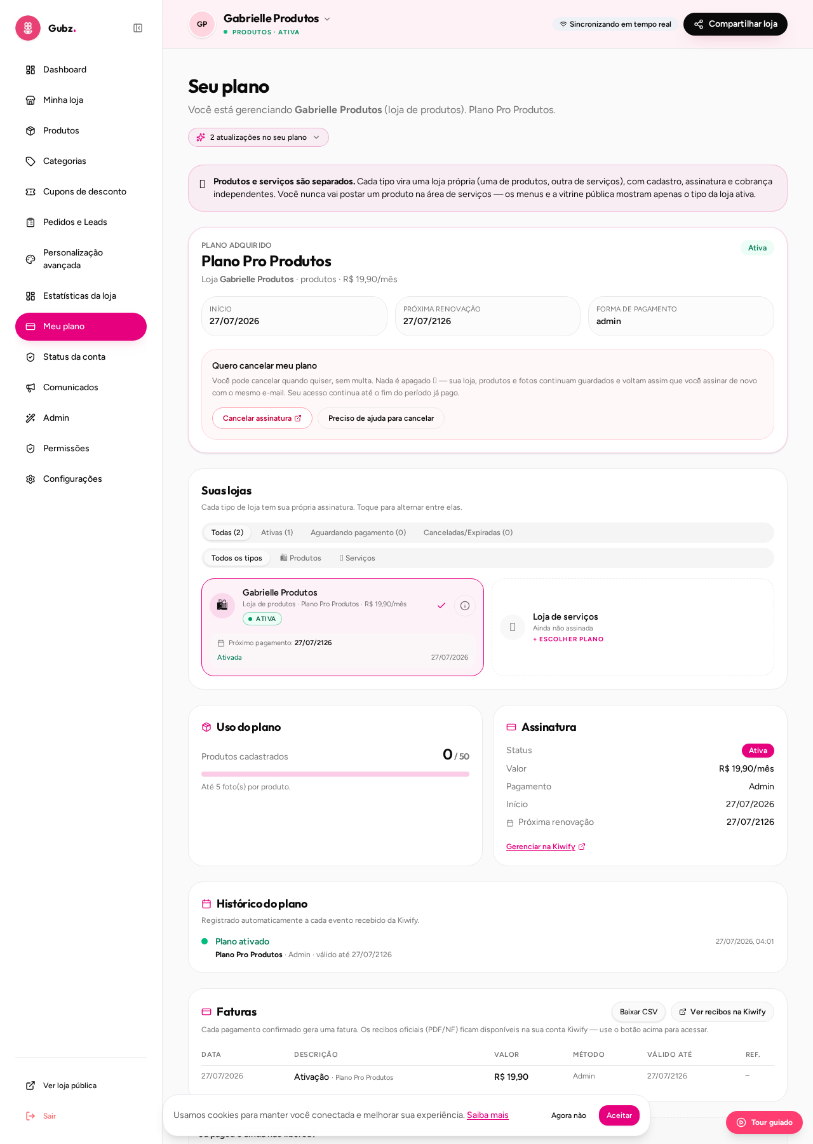Choose a plan for Loja de serviços
This screenshot has height=1144, width=813.
(568, 639)
